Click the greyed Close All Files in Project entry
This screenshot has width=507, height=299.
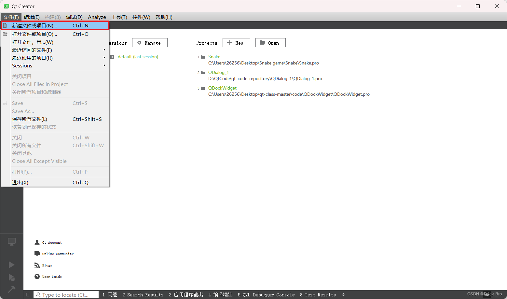tap(55, 84)
